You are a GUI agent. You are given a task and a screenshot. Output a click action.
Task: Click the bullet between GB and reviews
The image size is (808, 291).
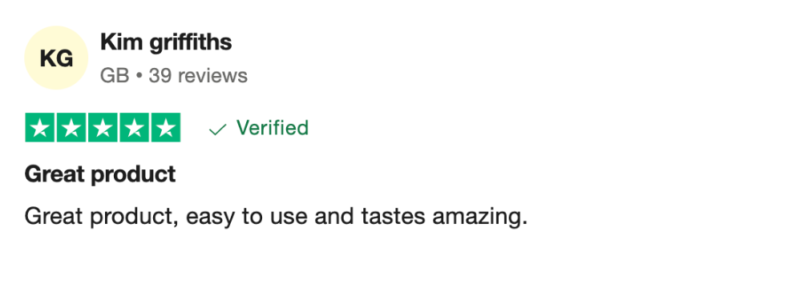coord(139,76)
